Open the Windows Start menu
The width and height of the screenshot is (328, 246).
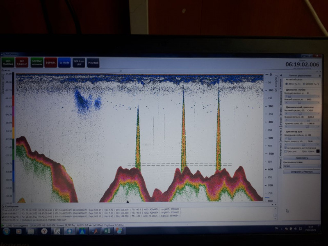pyautogui.click(x=7, y=232)
